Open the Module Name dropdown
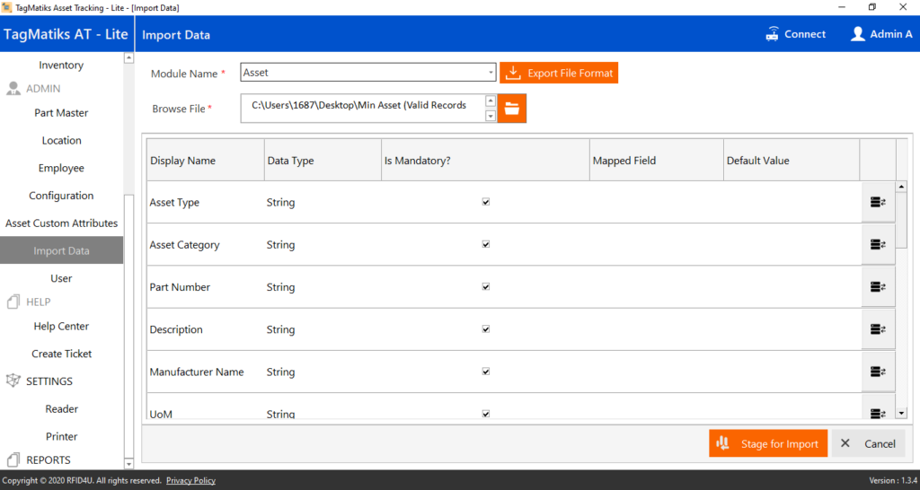The image size is (920, 490). coord(491,73)
